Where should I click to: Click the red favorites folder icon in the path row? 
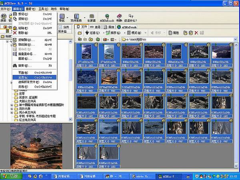105,40
